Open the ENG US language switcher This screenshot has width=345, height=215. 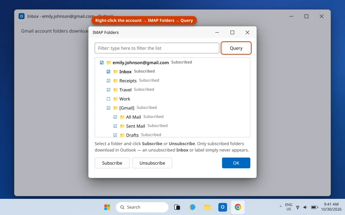point(289,207)
